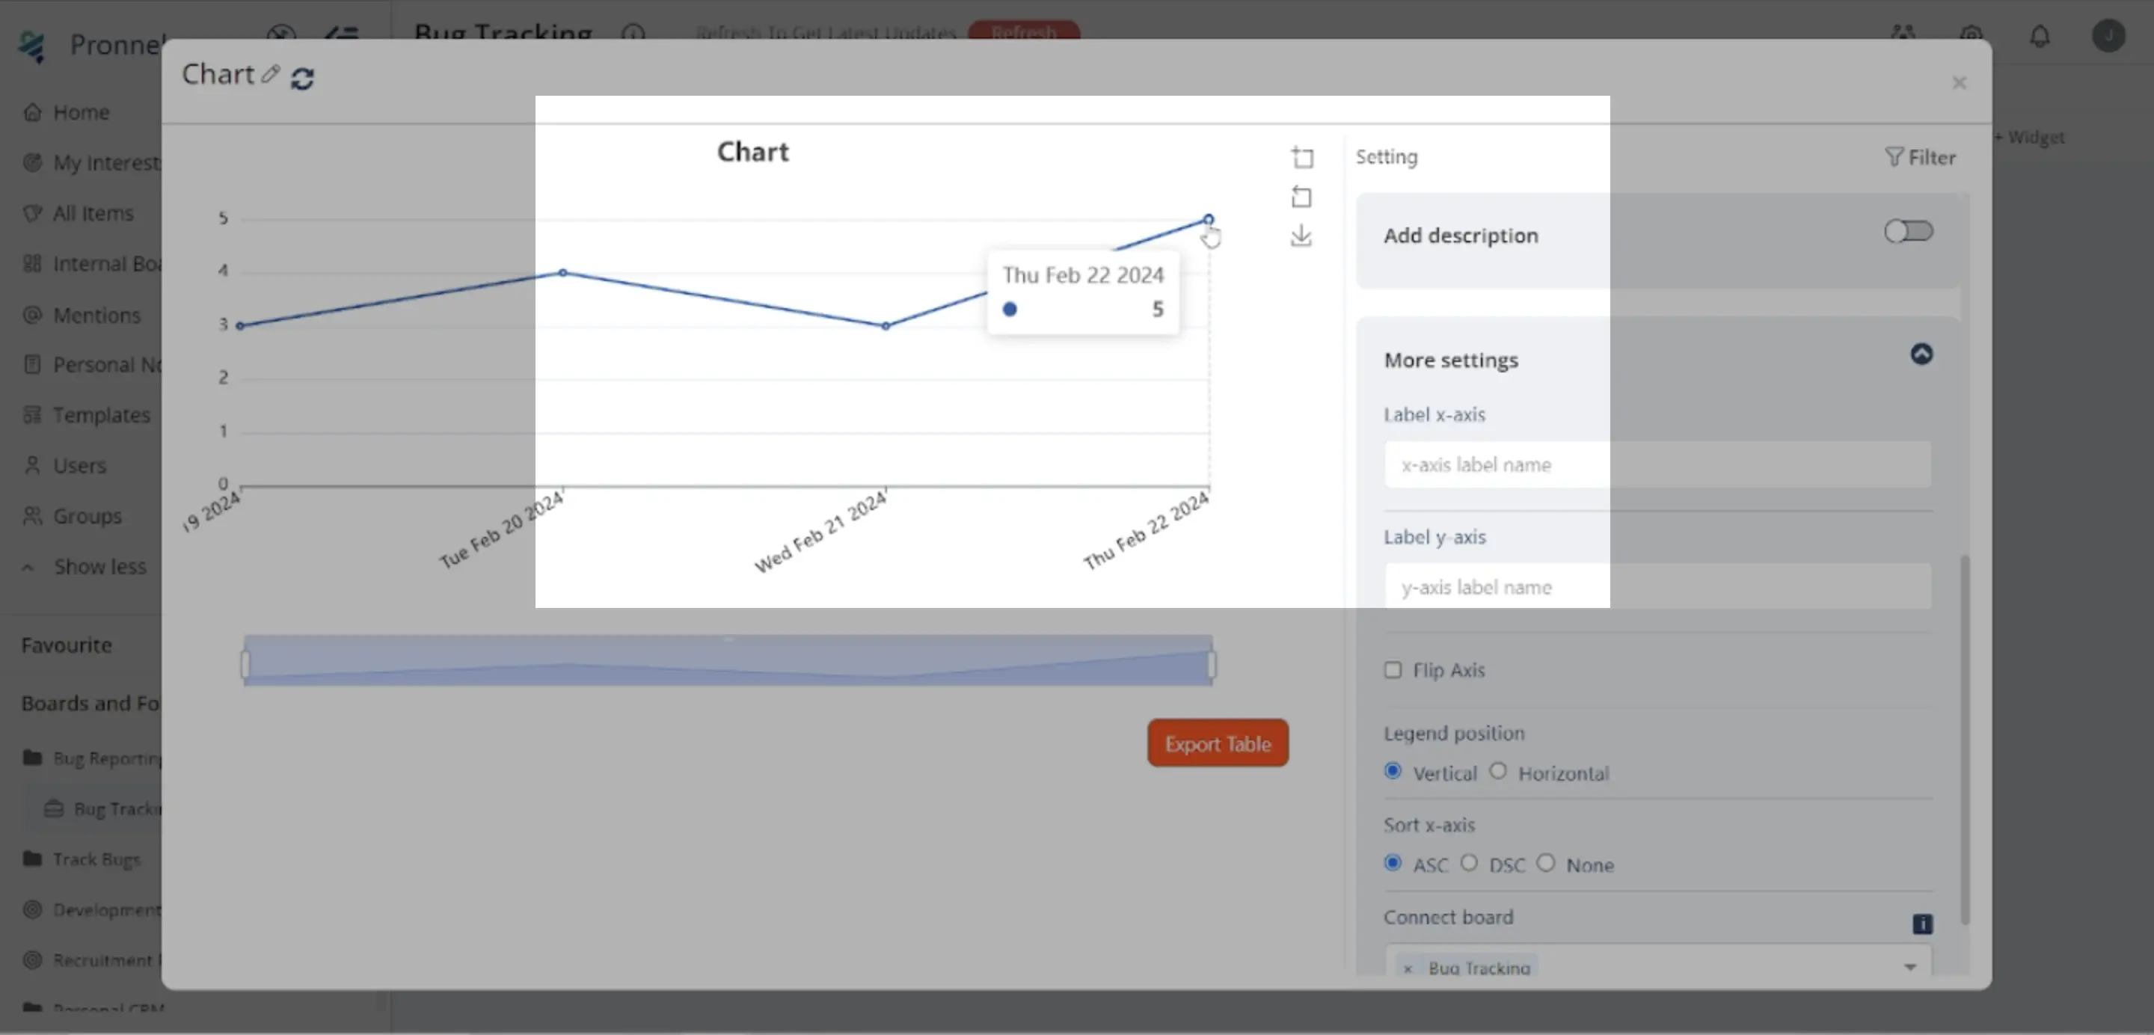Download the chart as image
This screenshot has height=1035, width=2154.
pyautogui.click(x=1301, y=236)
